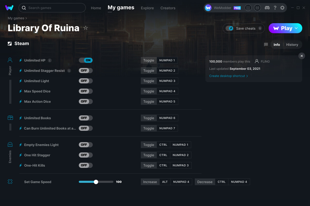Viewport: 310px width, 206px height.
Task: Go to the Explore tab
Action: pos(147,8)
